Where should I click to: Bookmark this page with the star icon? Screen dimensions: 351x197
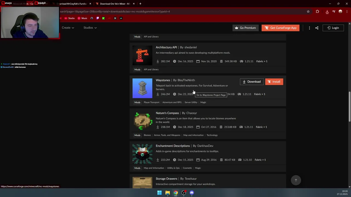tap(308, 11)
